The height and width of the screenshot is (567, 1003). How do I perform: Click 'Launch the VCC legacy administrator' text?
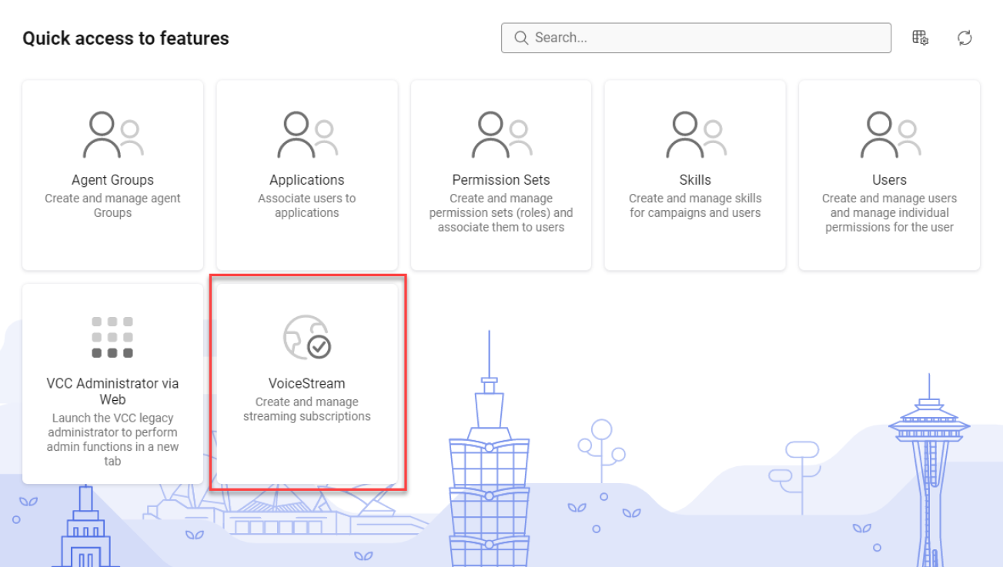(112, 440)
